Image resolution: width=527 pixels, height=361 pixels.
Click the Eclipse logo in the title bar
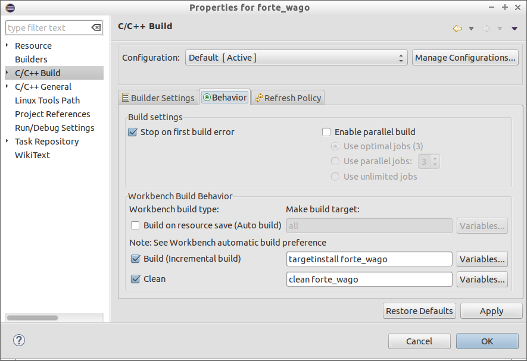click(9, 7)
